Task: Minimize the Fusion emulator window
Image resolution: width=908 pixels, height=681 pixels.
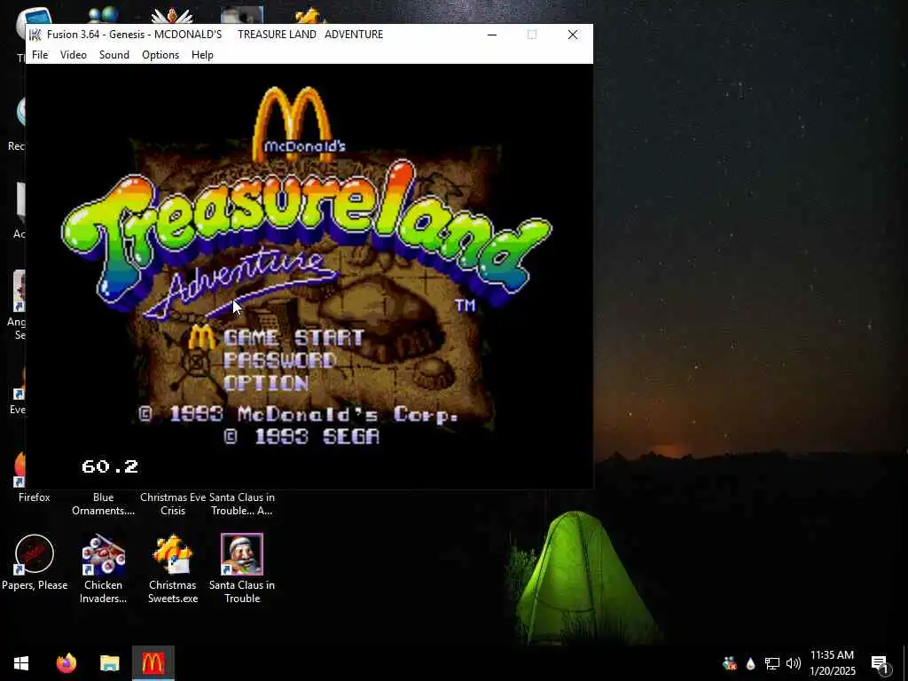Action: 492,35
